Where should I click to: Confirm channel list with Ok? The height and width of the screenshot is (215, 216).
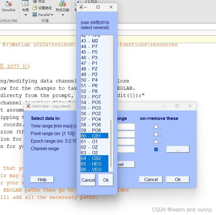[x=106, y=180]
